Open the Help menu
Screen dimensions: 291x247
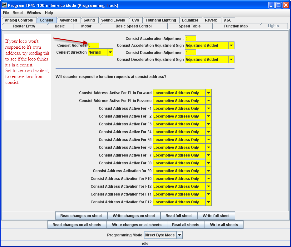49,13
